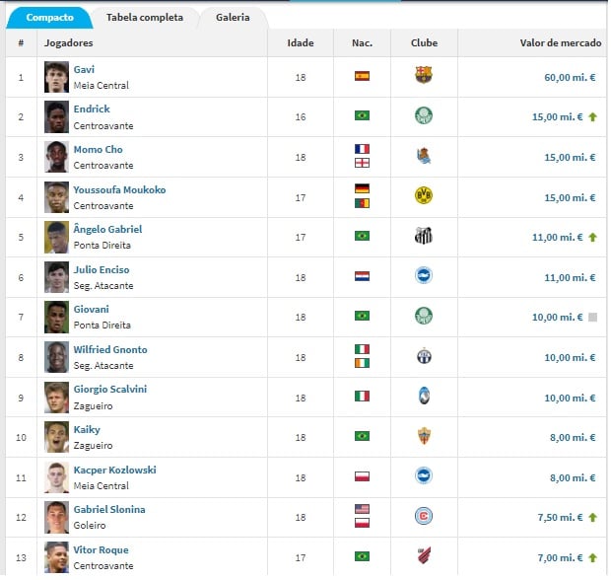Click Kacper Kozlowski's portrait thumbnail
611x580 pixels.
point(56,477)
